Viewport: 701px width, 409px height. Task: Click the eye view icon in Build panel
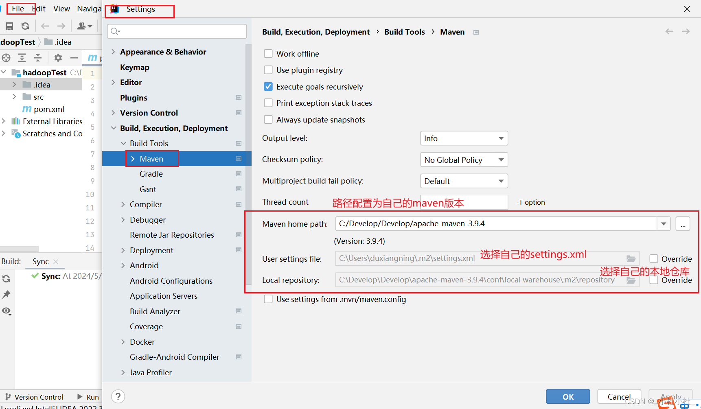(x=6, y=311)
